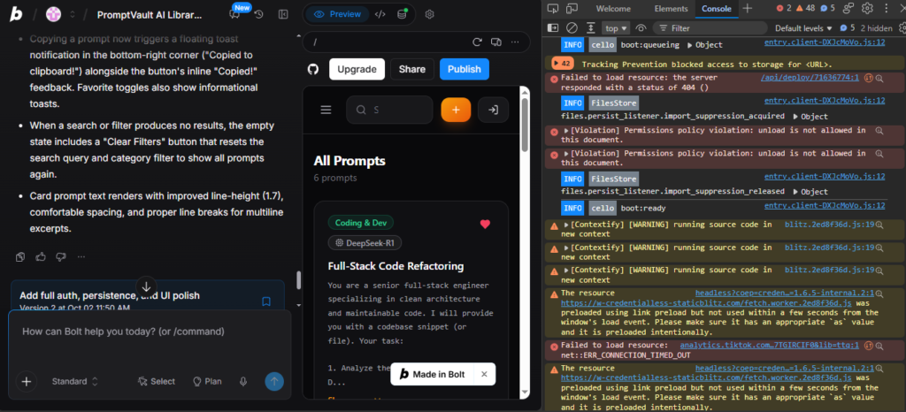Viewport: 906px width, 412px height.
Task: Activate the Select element tool
Action: coord(157,381)
